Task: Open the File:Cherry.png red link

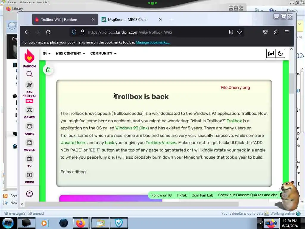Action: point(235,87)
